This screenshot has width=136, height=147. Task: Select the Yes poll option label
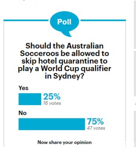click(x=24, y=88)
